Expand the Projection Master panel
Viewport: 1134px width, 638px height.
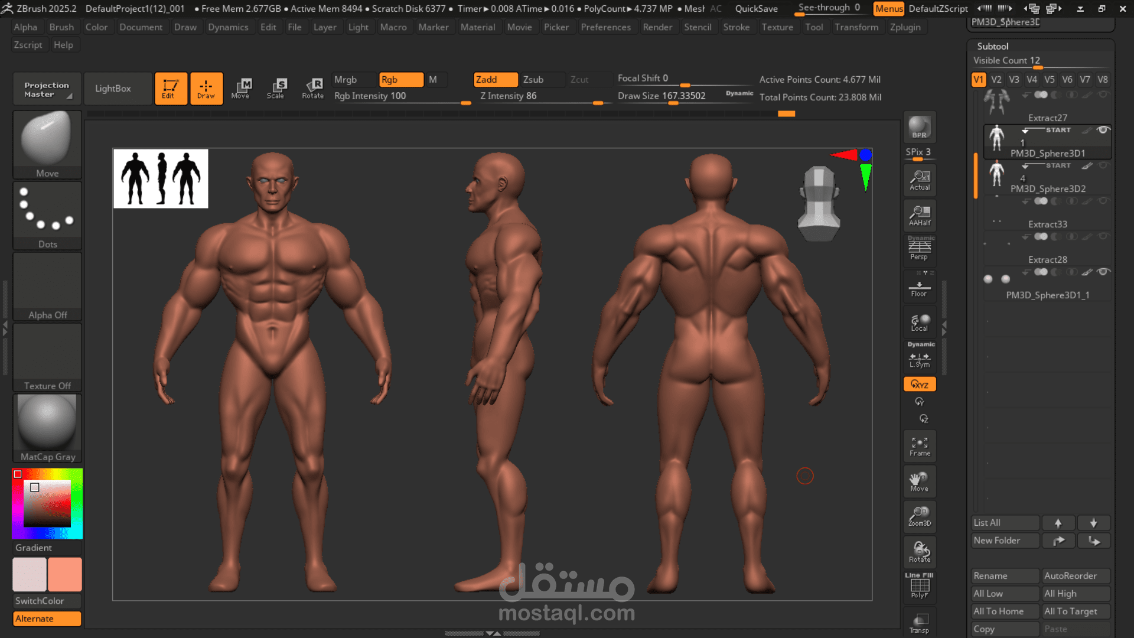click(x=47, y=88)
